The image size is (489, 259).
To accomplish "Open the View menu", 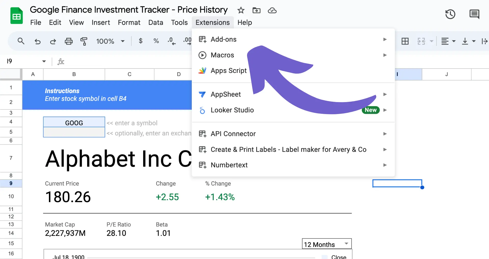I will [76, 23].
